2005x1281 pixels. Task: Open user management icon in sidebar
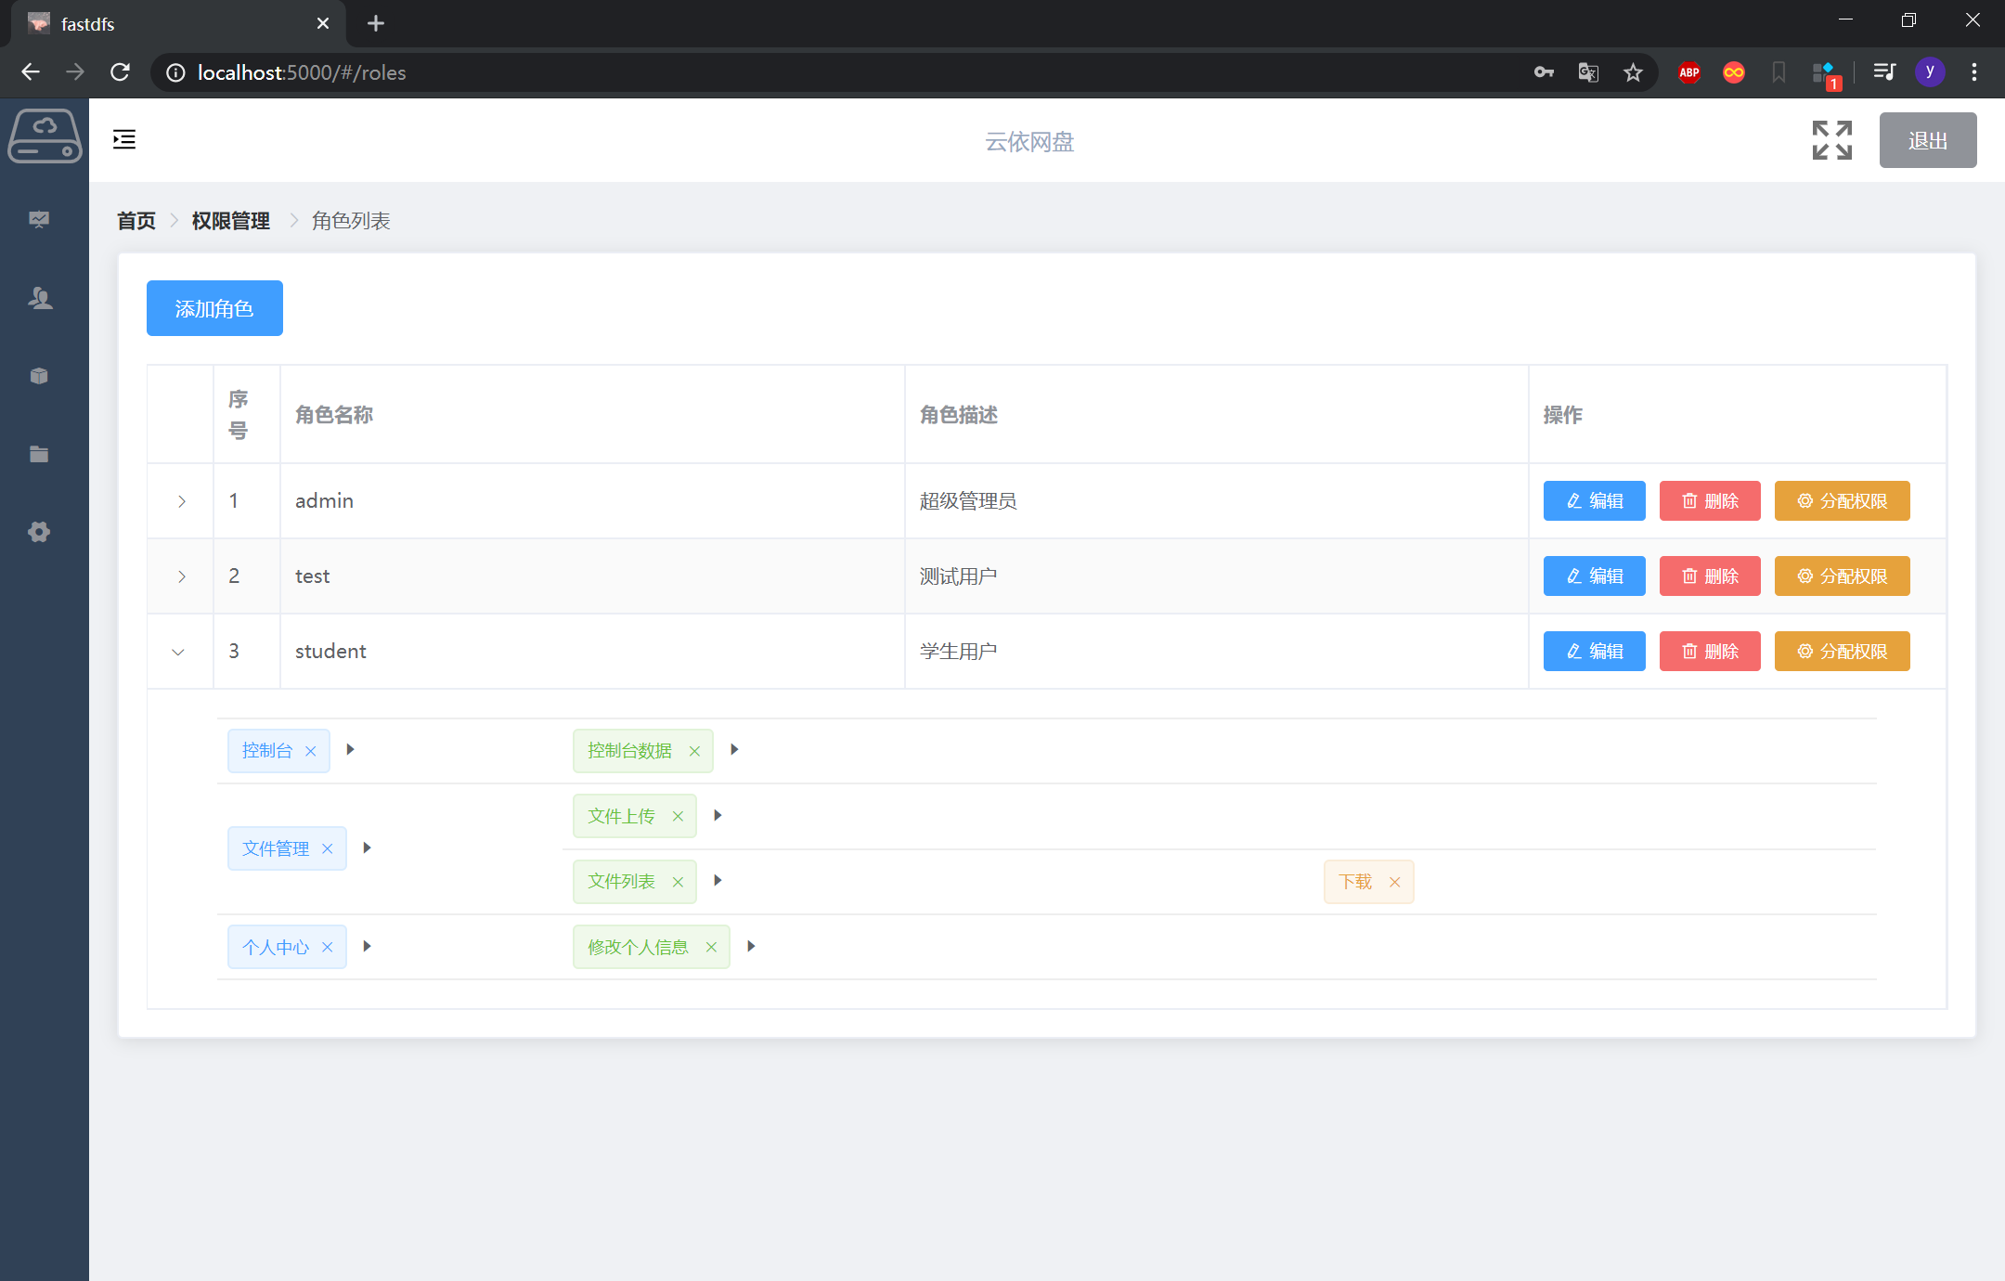coord(39,298)
